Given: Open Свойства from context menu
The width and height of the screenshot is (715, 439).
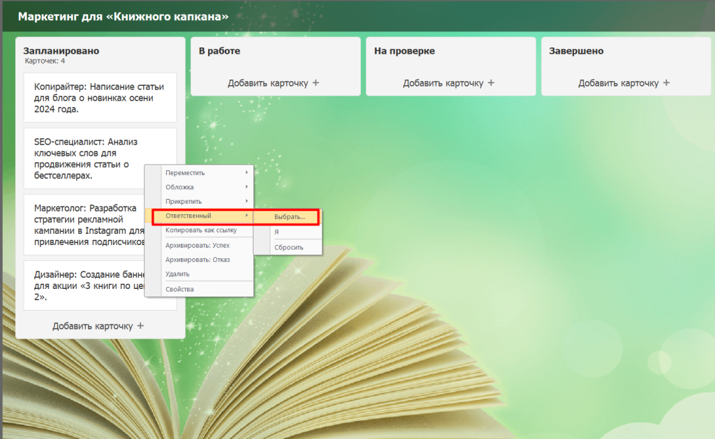Looking at the screenshot, I should (x=199, y=289).
